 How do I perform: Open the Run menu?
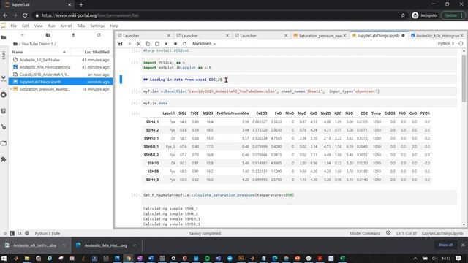coord(52,26)
